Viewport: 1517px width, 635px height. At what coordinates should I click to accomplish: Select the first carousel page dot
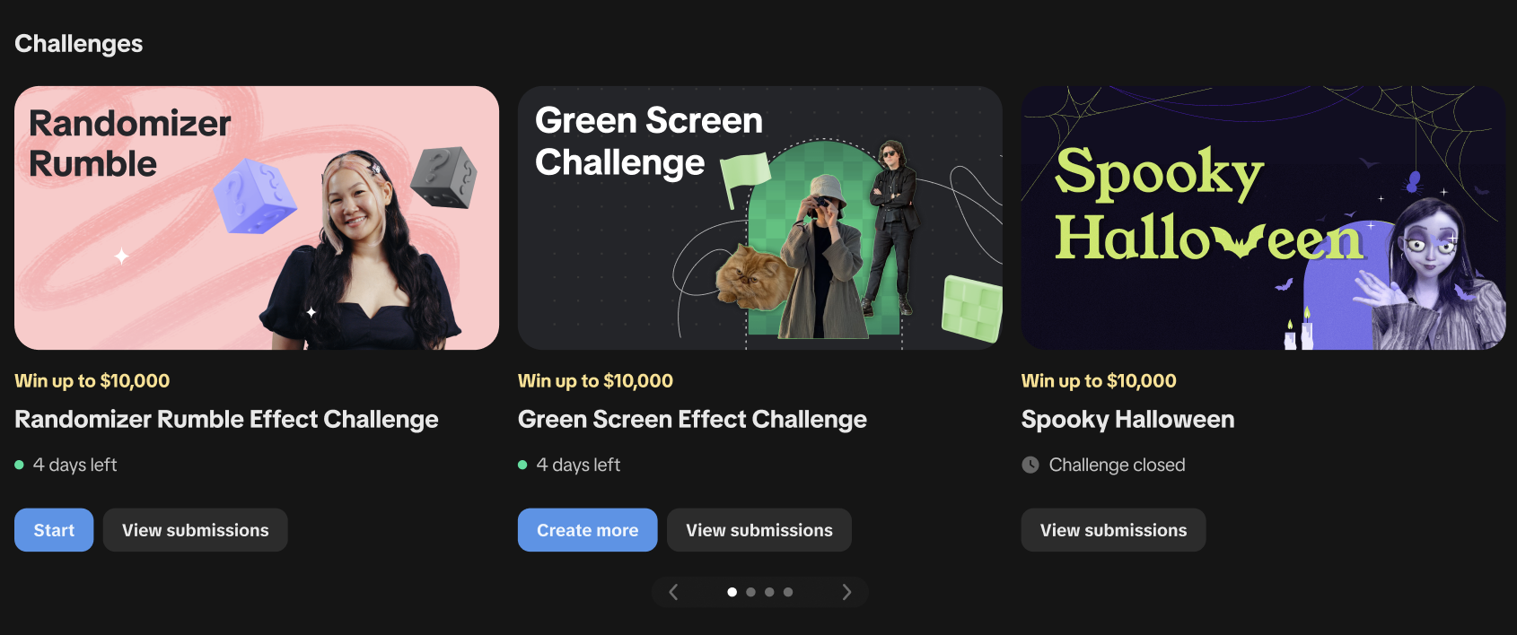[732, 592]
